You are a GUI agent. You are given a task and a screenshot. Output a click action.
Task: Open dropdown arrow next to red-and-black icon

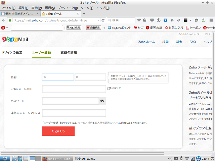point(190,20)
